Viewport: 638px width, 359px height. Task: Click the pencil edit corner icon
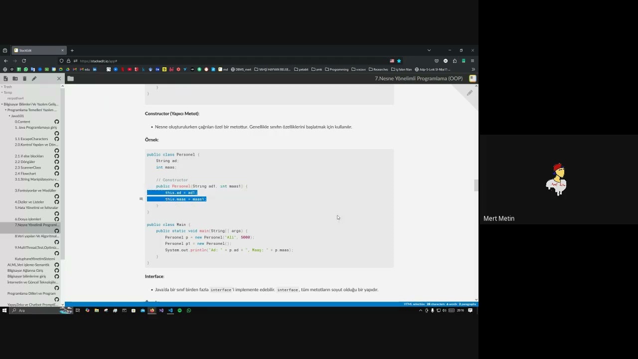(470, 93)
